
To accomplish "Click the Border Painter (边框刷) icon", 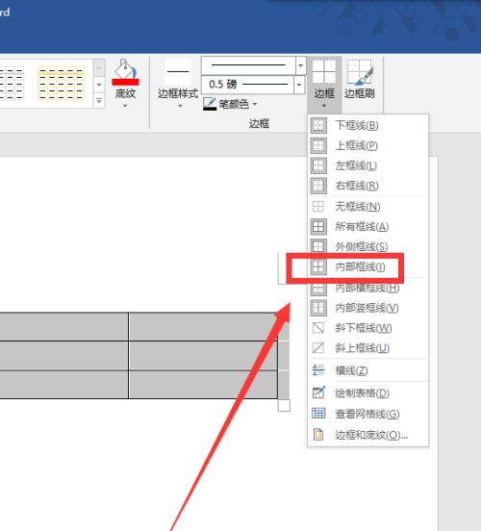I will 360,72.
